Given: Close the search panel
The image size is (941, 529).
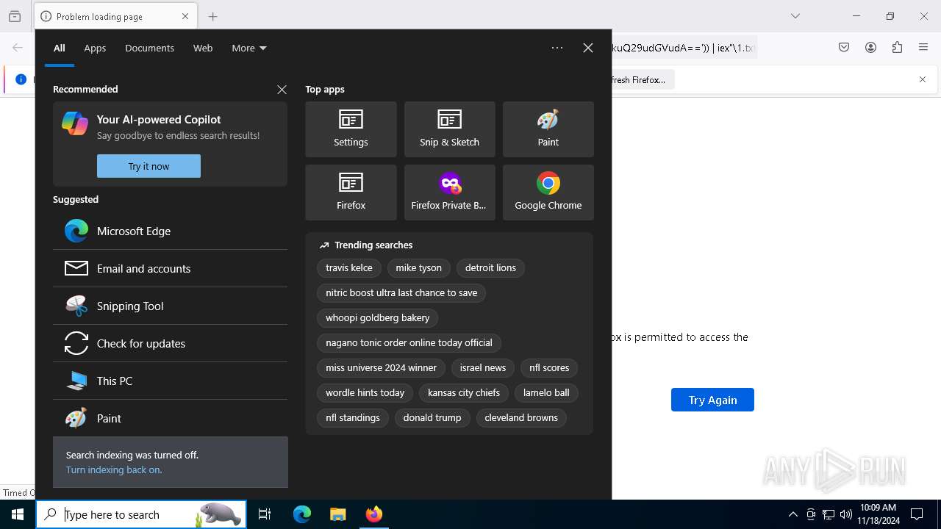Looking at the screenshot, I should click(588, 48).
